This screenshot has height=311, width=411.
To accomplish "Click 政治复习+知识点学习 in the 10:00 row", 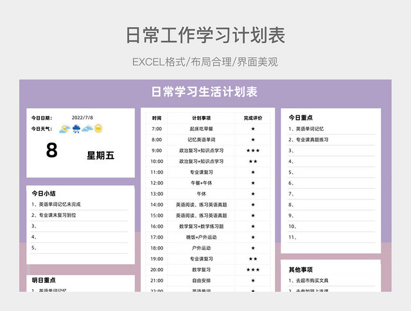I will point(201,161).
